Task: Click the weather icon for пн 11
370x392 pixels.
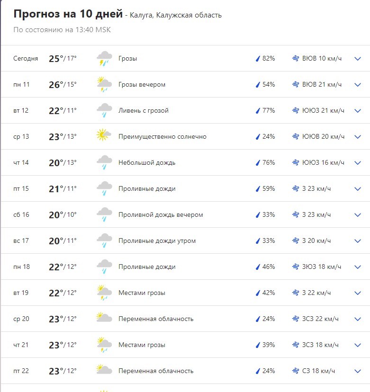Action: tap(104, 85)
